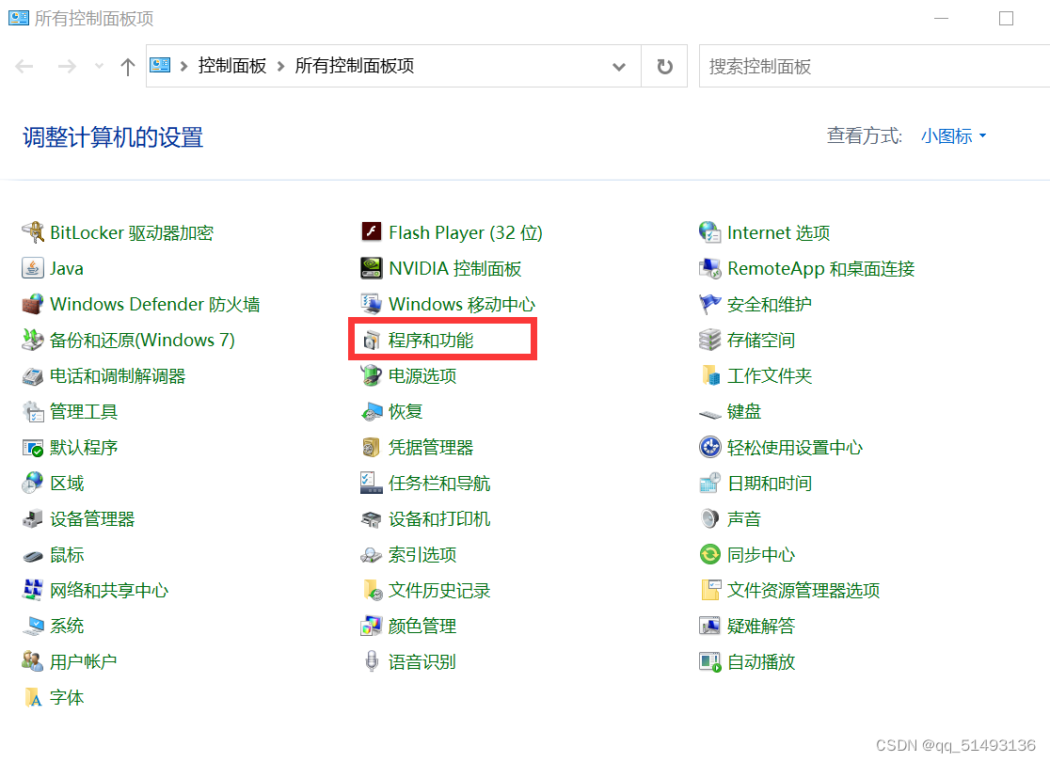1050x762 pixels.
Task: Click the 索引选项 magnifier icon
Action: 372,554
